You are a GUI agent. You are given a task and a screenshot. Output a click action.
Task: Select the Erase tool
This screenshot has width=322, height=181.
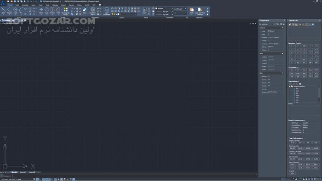[85, 11]
